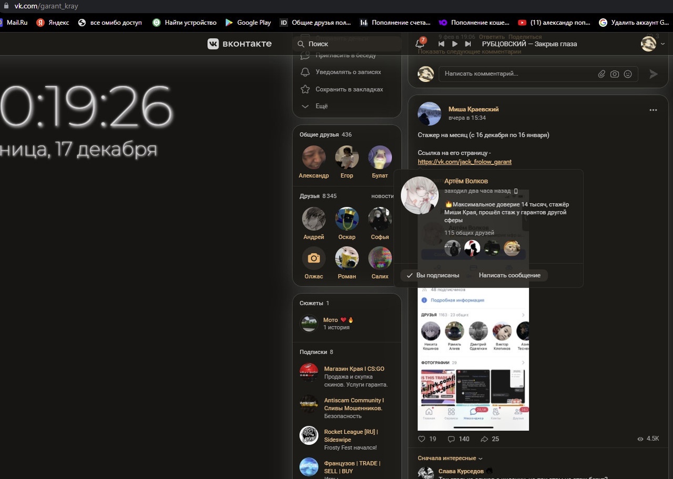Toggle the 'Вы подписаны' subscription button

[433, 276]
